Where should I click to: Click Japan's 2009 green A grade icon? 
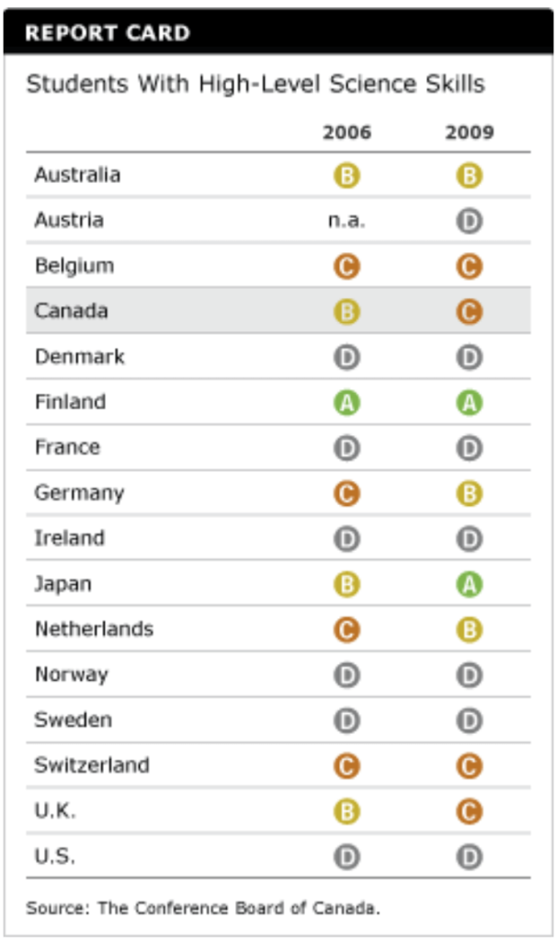pyautogui.click(x=469, y=584)
